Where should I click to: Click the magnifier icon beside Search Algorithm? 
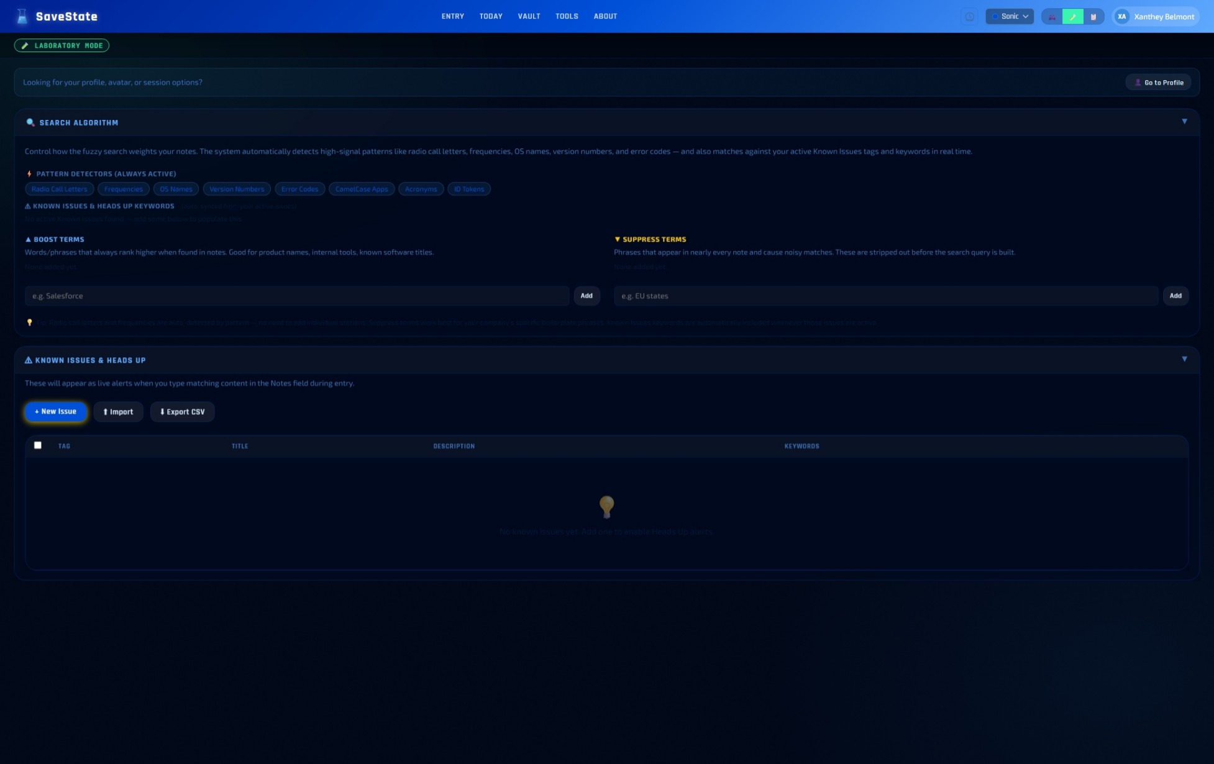pyautogui.click(x=30, y=122)
